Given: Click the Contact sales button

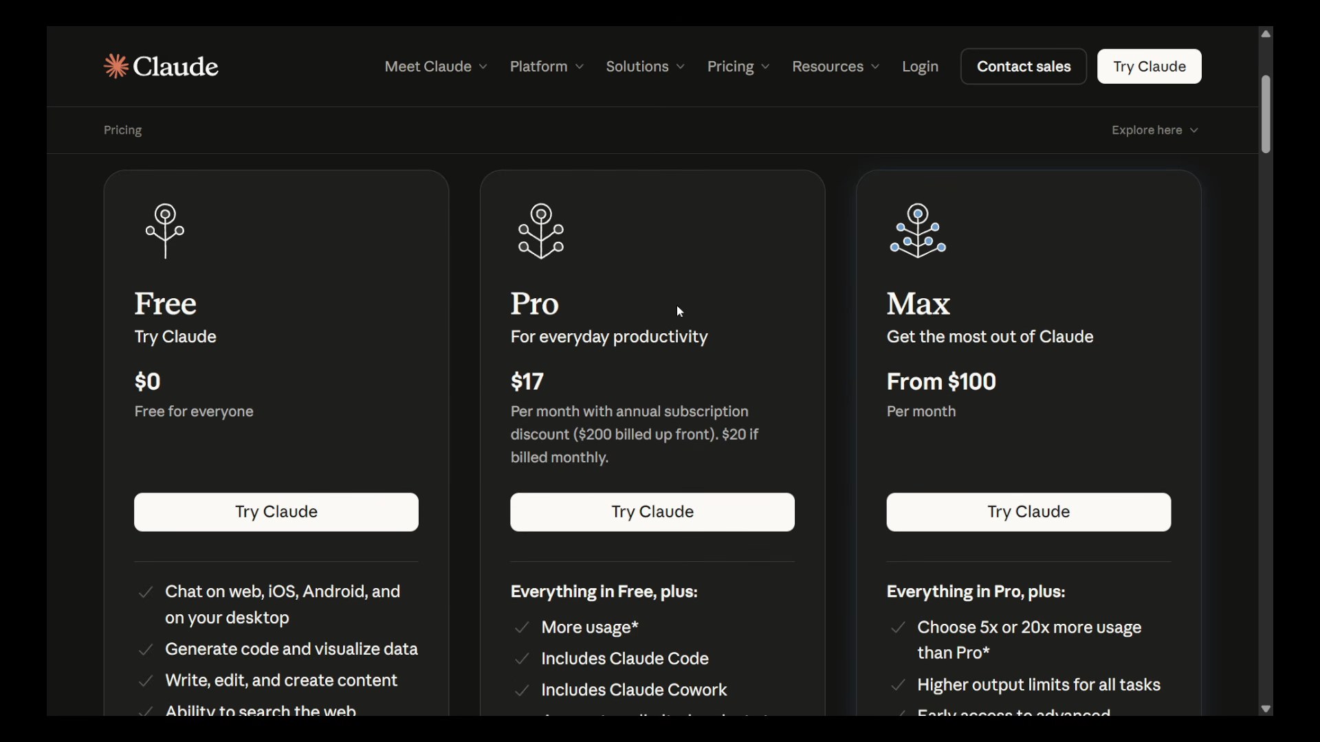Looking at the screenshot, I should (1024, 67).
